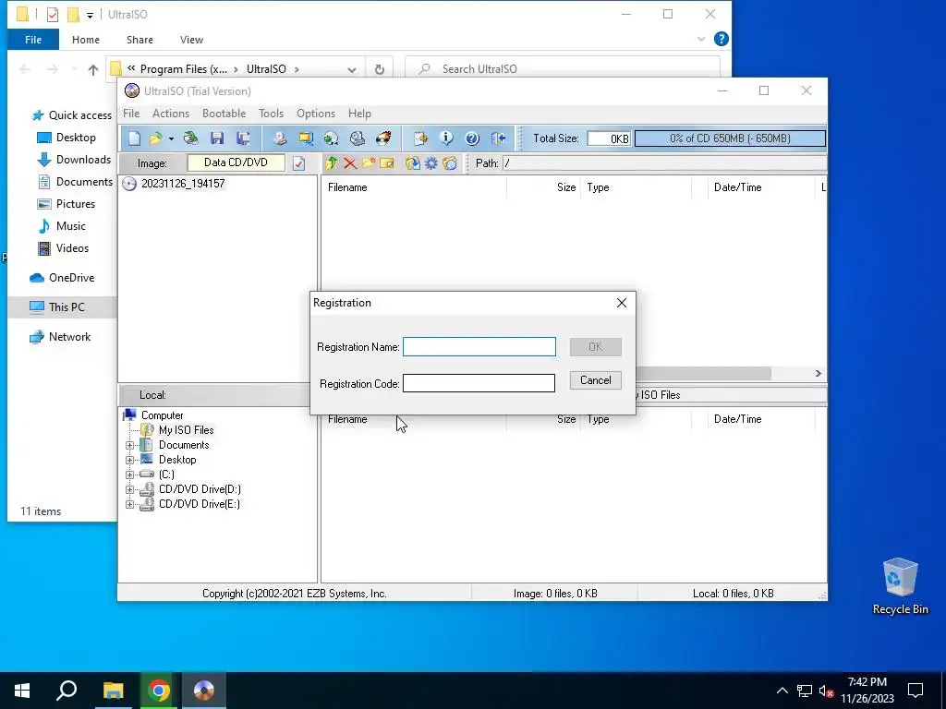Expand the Desktop node in Local tree
The height and width of the screenshot is (709, 946).
coord(129,460)
